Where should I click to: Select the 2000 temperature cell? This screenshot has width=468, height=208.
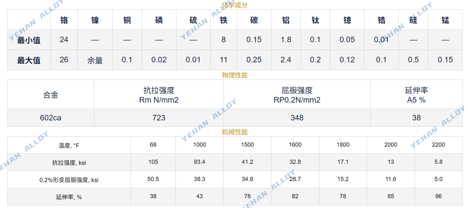pos(391,145)
